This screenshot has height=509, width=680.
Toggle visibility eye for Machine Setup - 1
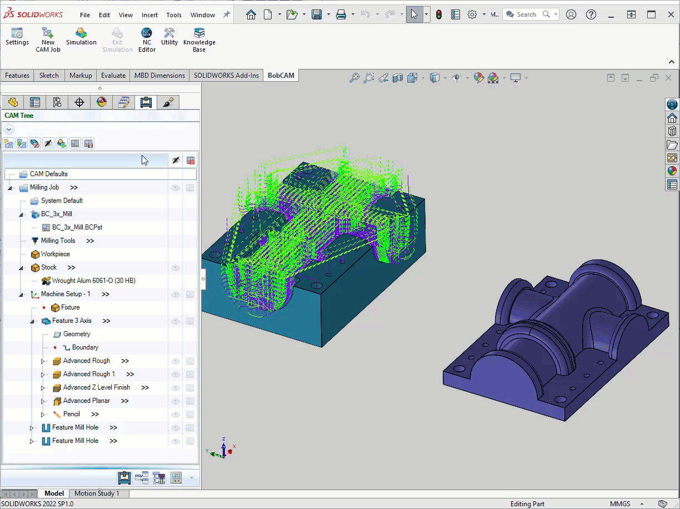pyautogui.click(x=176, y=295)
